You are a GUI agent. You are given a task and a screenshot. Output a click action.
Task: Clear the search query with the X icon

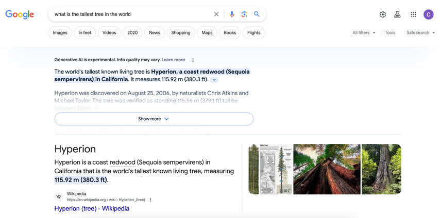[x=216, y=14]
